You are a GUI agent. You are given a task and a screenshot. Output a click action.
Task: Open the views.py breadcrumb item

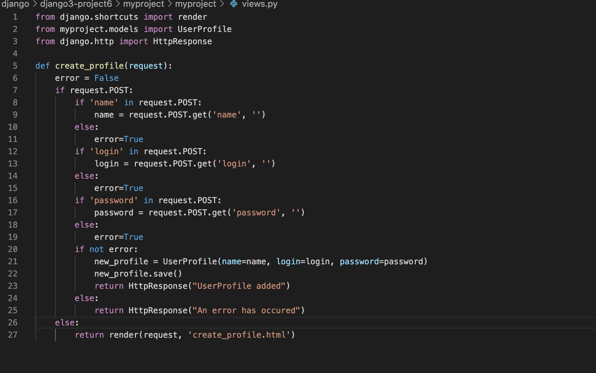tap(260, 4)
